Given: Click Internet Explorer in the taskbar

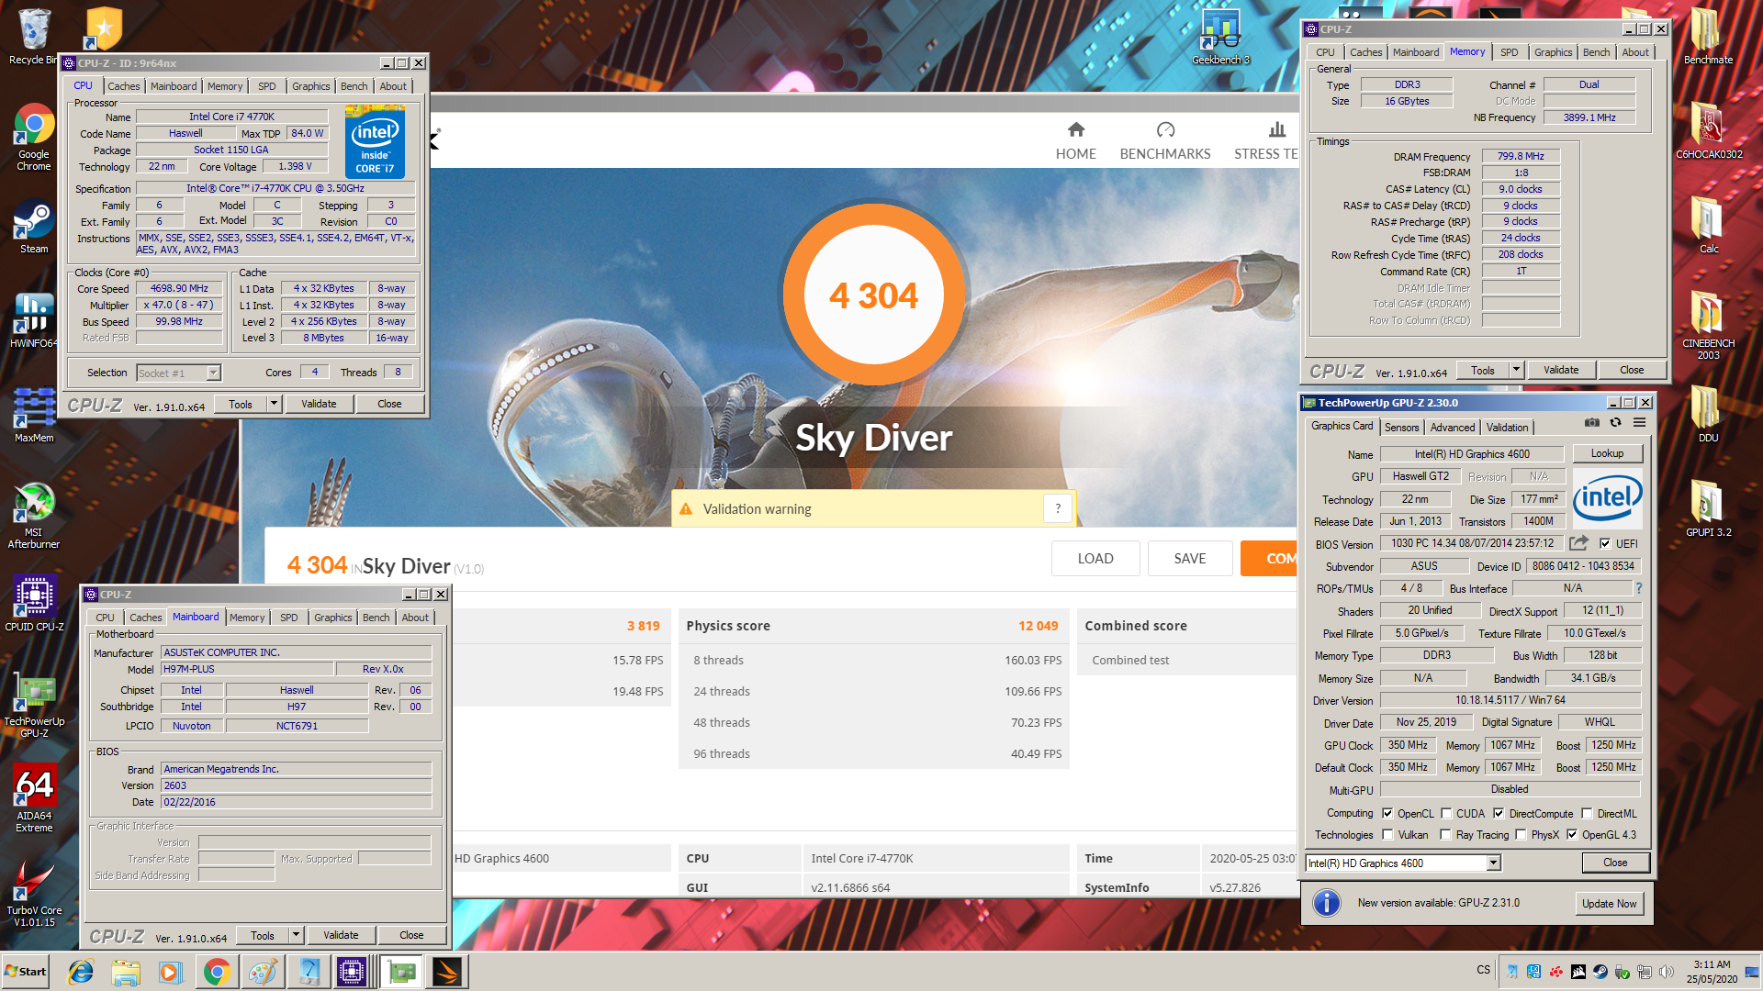Looking at the screenshot, I should [81, 972].
